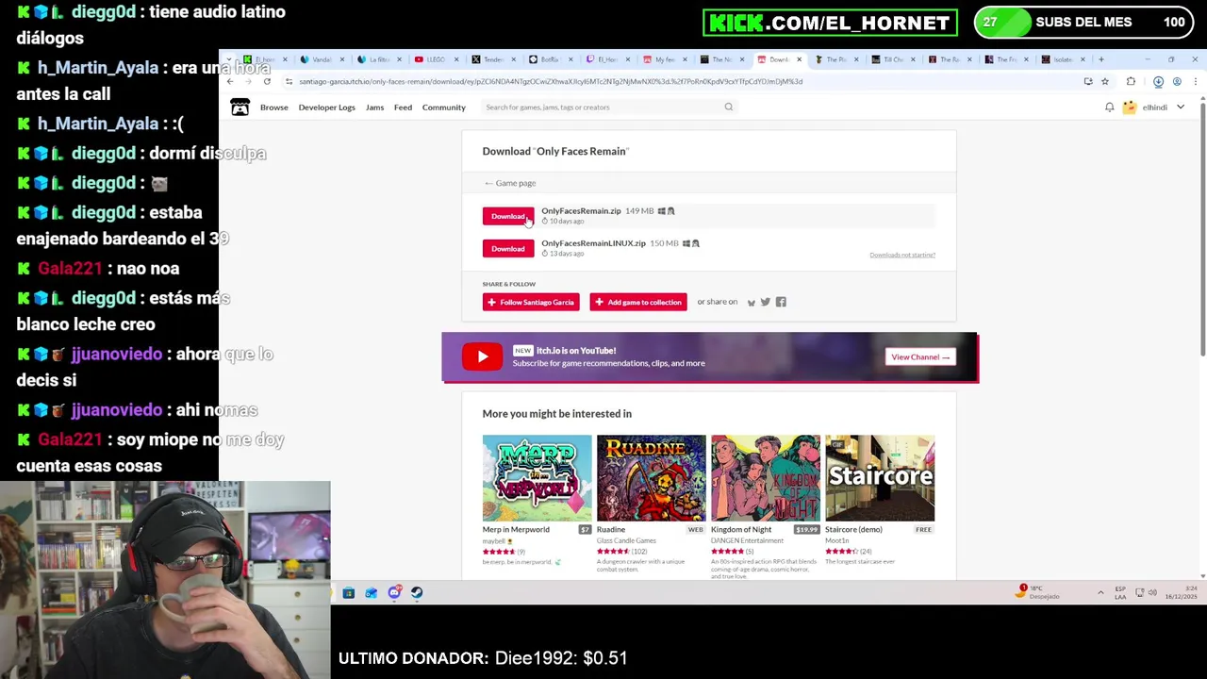
Task: Click browser back arrow
Action: coord(230,82)
